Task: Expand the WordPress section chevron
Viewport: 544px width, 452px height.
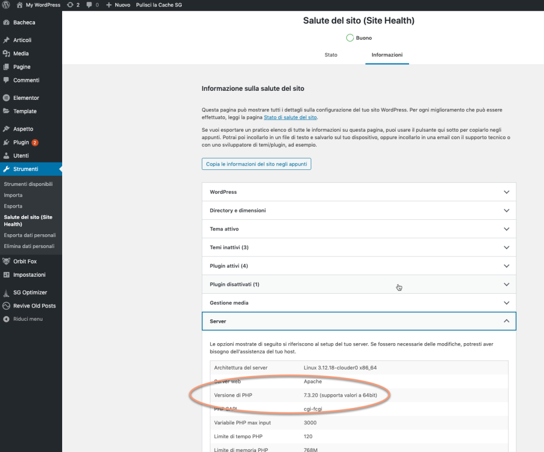Action: pos(506,192)
